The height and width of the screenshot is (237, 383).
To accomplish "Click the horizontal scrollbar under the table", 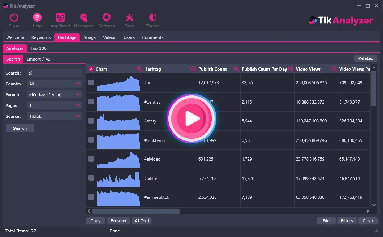I will (x=136, y=211).
